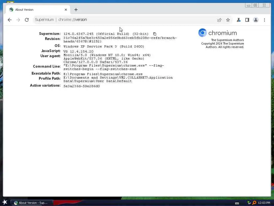Click the Supermium site chip
The width and height of the screenshot is (274, 206).
pyautogui.click(x=44, y=20)
